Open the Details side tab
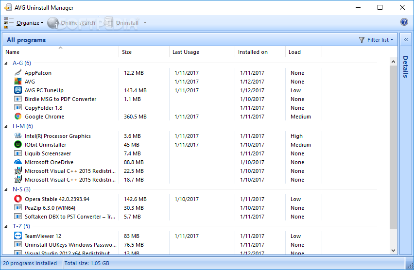 coord(405,67)
